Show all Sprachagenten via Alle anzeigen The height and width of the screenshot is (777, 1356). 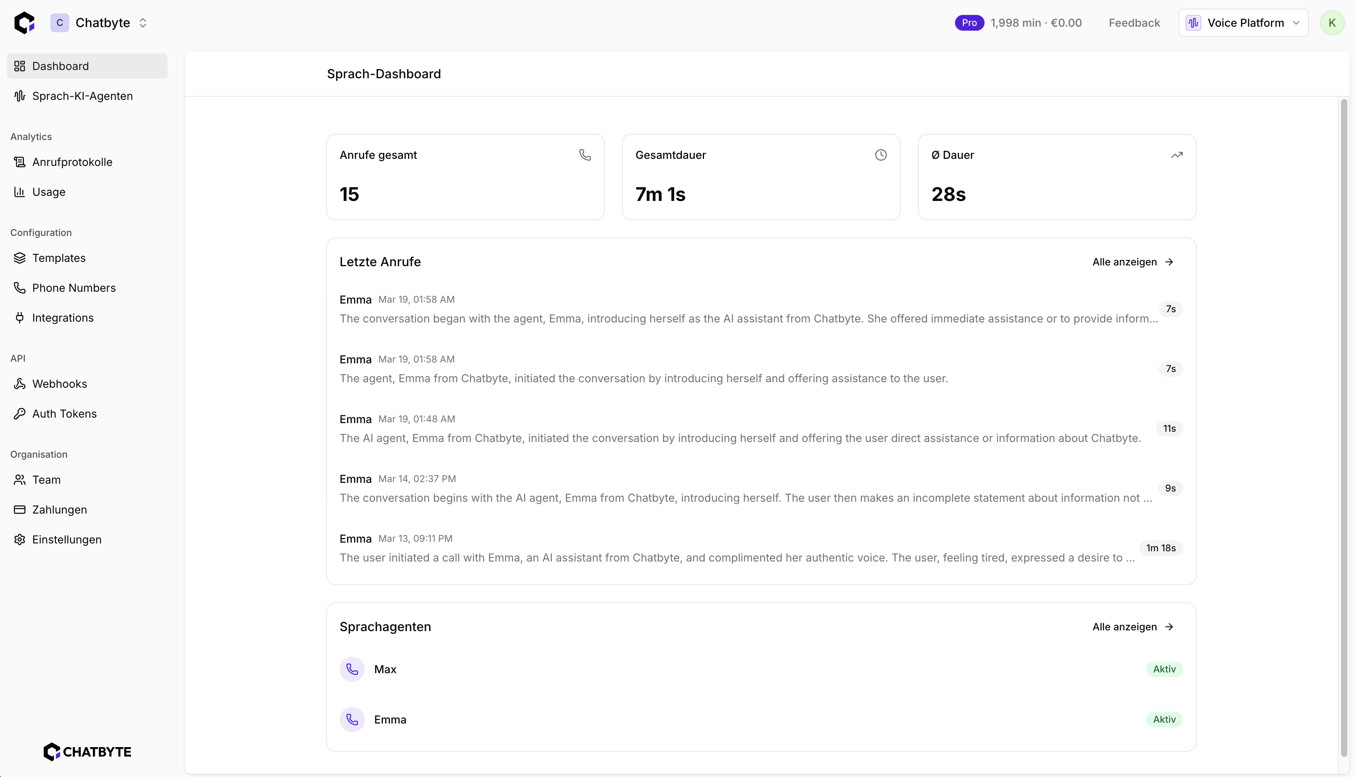(1132, 627)
